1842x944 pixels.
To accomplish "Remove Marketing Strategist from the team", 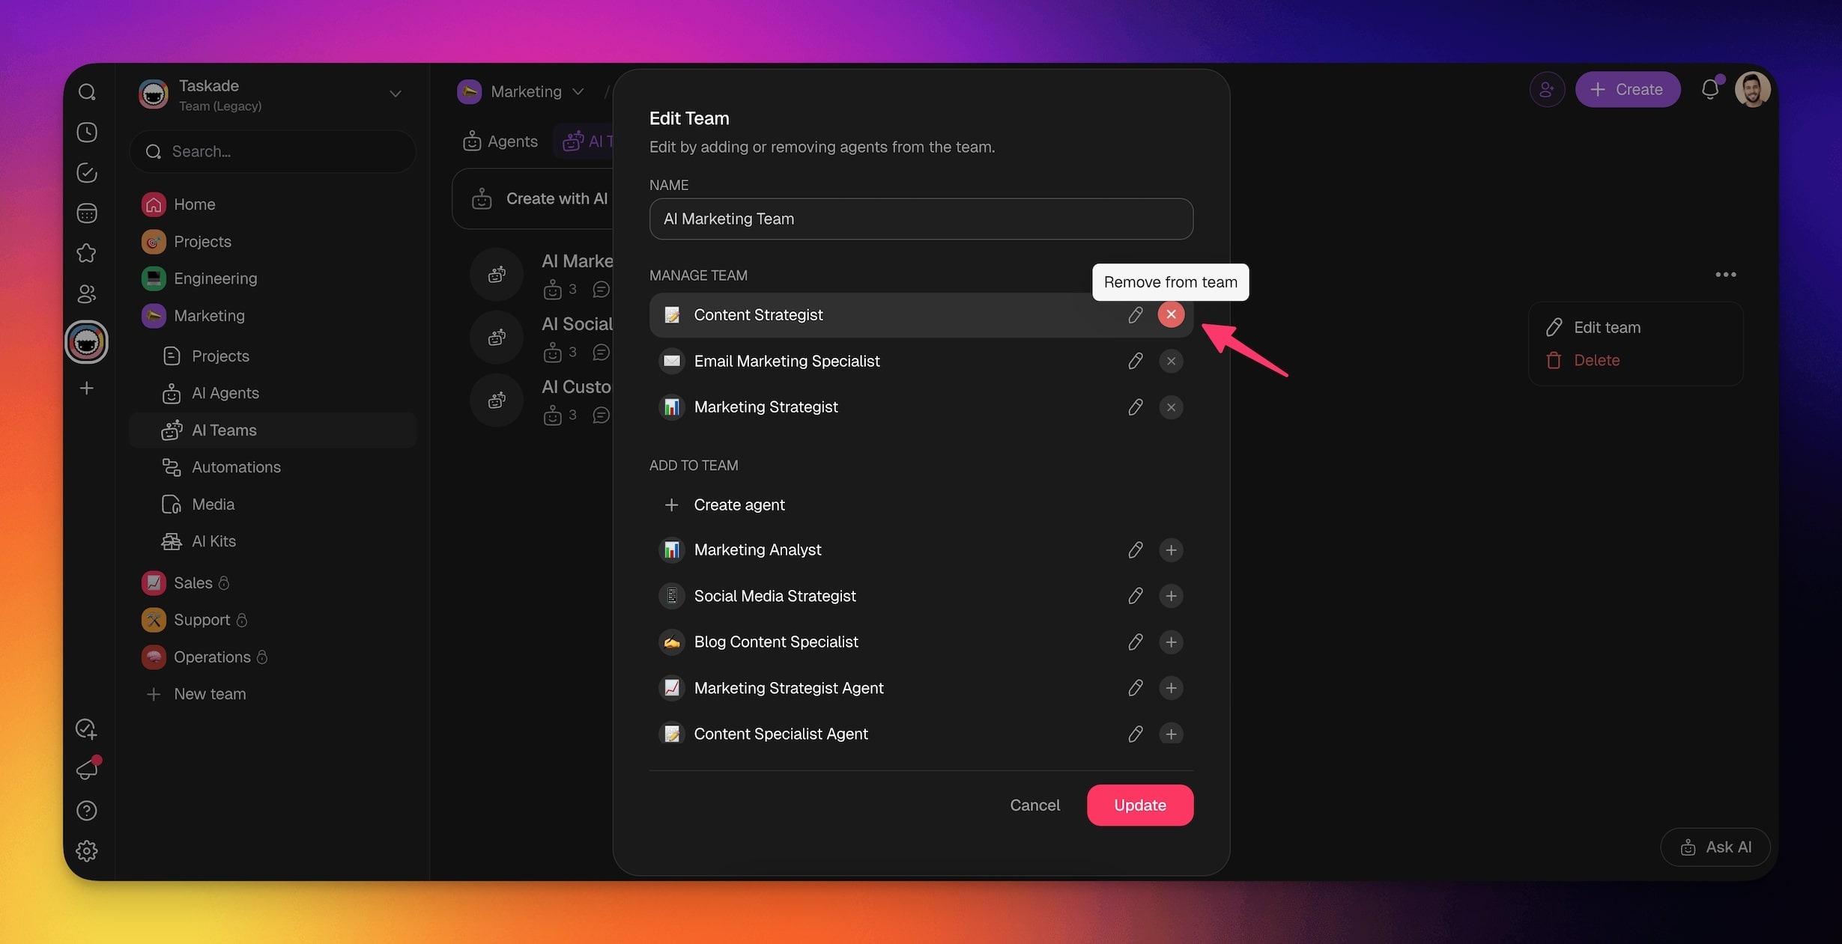I will click(1171, 407).
